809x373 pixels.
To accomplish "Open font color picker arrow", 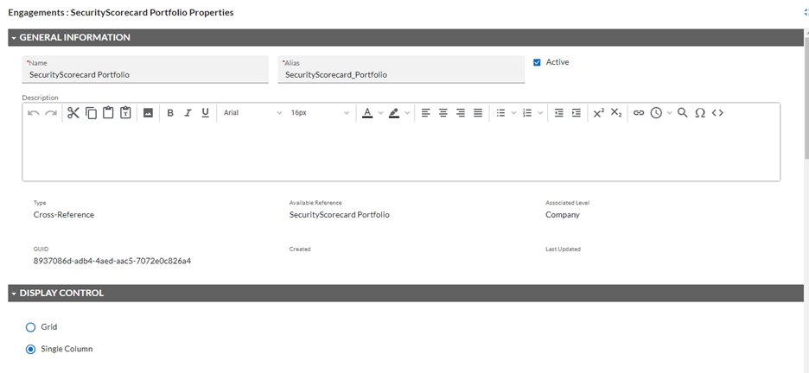I will pos(381,113).
